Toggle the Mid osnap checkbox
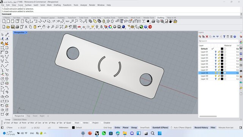 [29, 123]
